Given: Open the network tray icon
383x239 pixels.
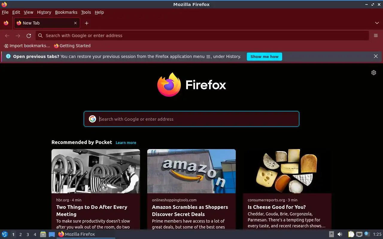Looking at the screenshot, I should point(359,234).
